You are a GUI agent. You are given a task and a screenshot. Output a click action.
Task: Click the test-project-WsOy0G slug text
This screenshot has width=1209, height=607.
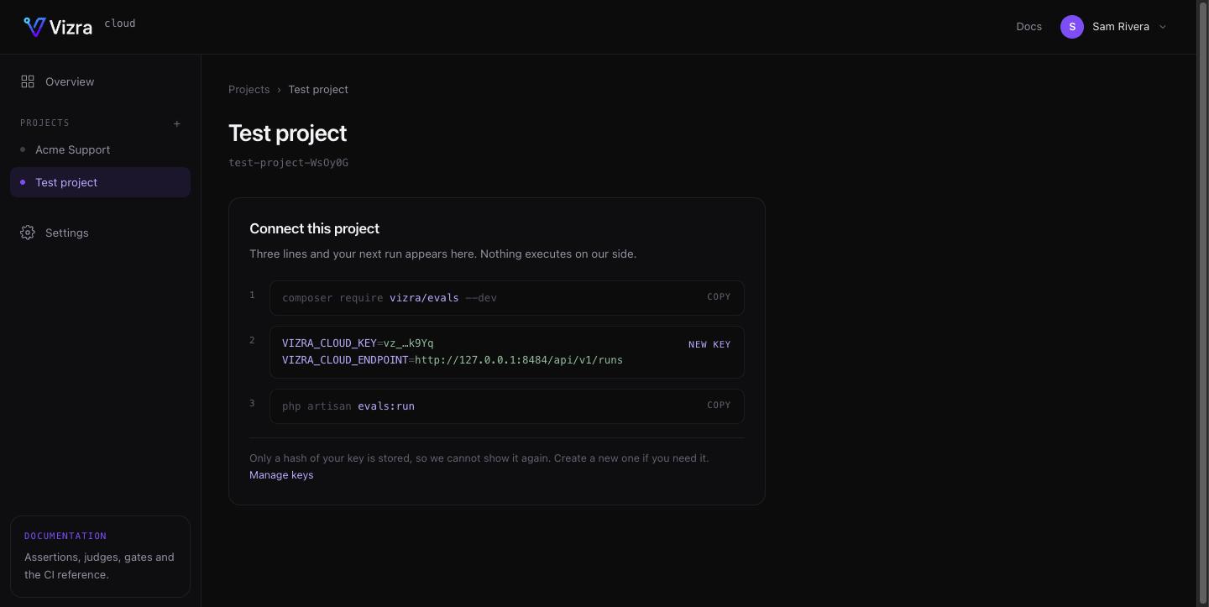(x=288, y=162)
